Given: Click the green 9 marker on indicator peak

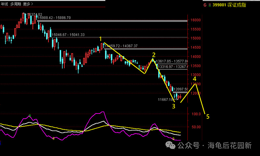Looking at the screenshot, I should 30,115.
